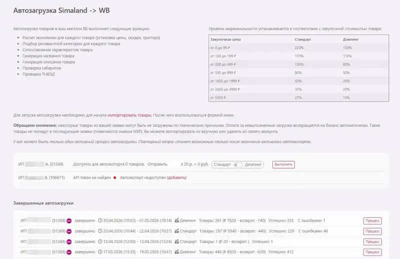
Task: Click the red dot after API токен не найден
Action: [115, 178]
